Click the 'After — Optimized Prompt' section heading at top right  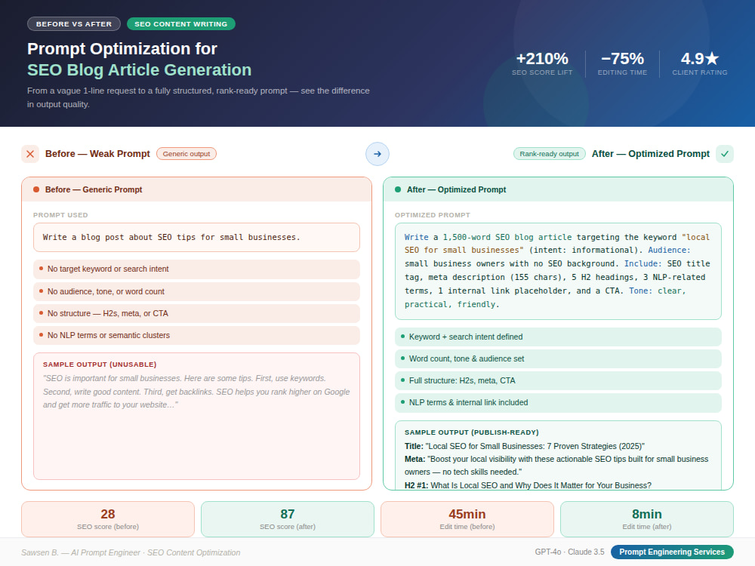tap(651, 154)
